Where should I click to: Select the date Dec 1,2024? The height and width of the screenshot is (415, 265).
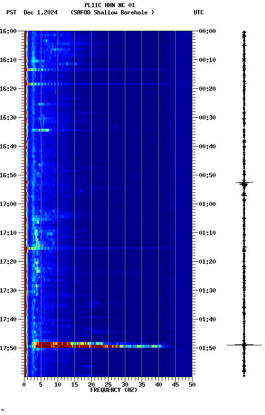40,12
